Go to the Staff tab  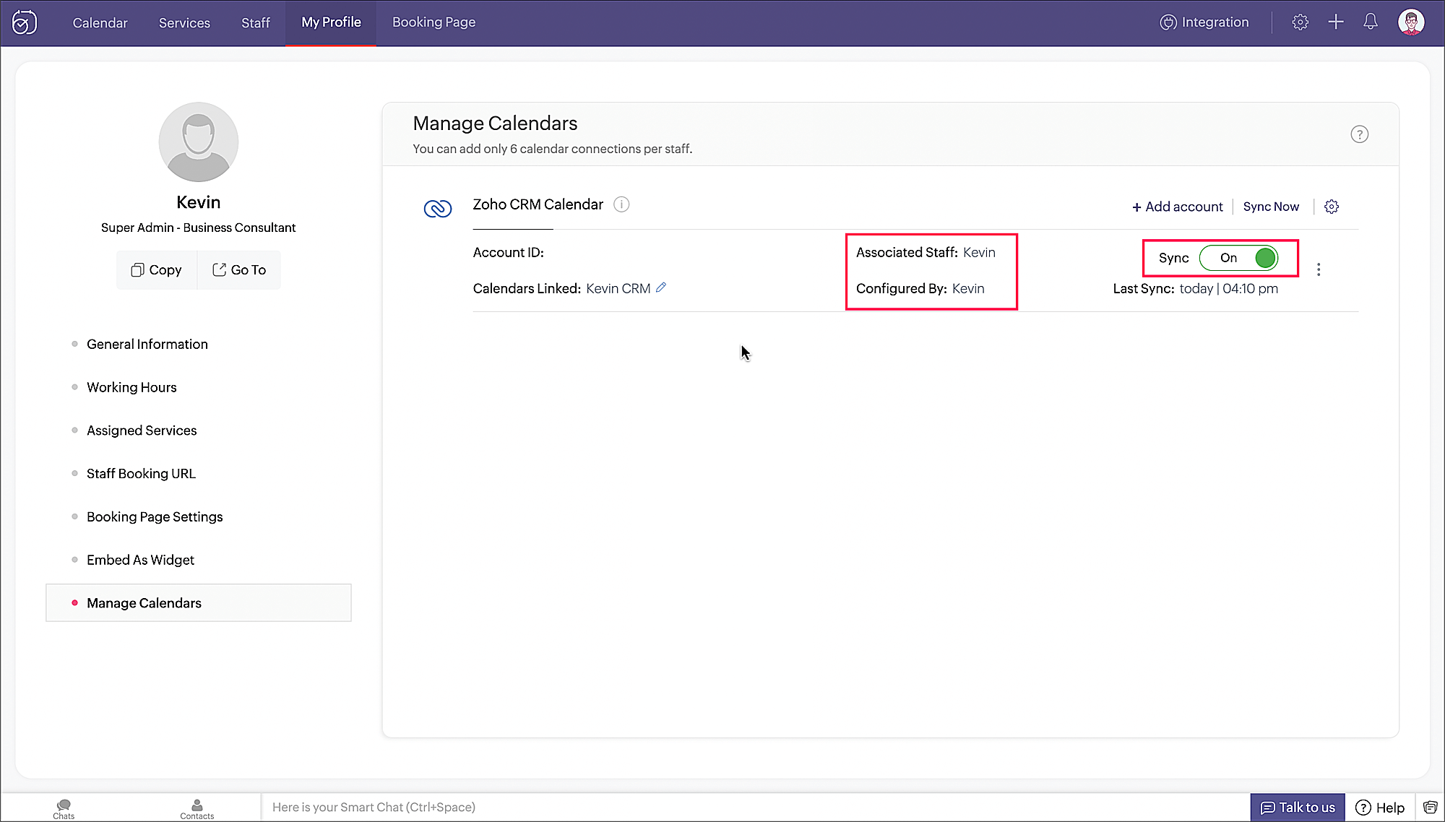(256, 22)
